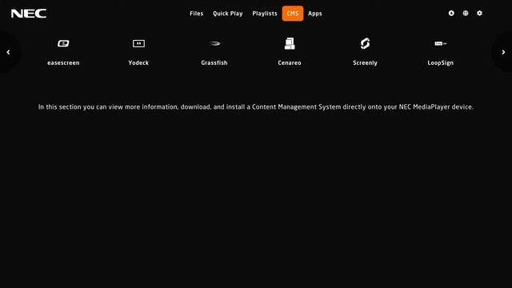
Task: Go to the Playlists tab
Action: (265, 14)
